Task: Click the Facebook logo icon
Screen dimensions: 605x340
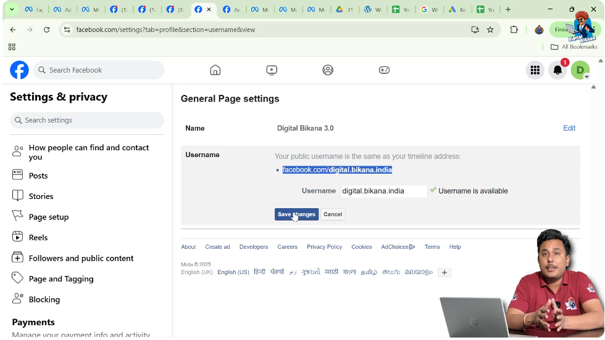Action: point(19,70)
